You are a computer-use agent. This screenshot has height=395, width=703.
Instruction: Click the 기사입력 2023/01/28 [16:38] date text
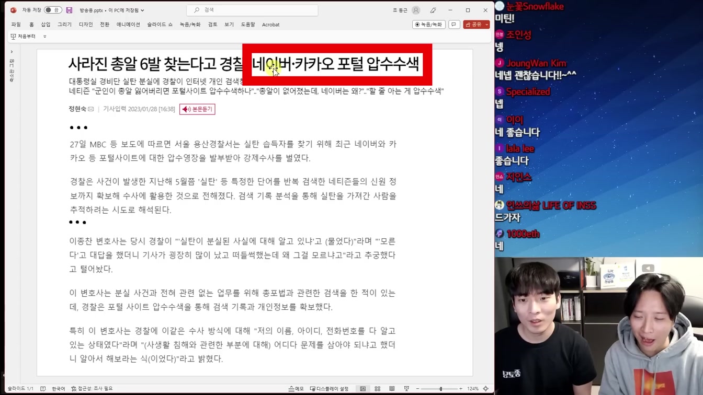(139, 109)
